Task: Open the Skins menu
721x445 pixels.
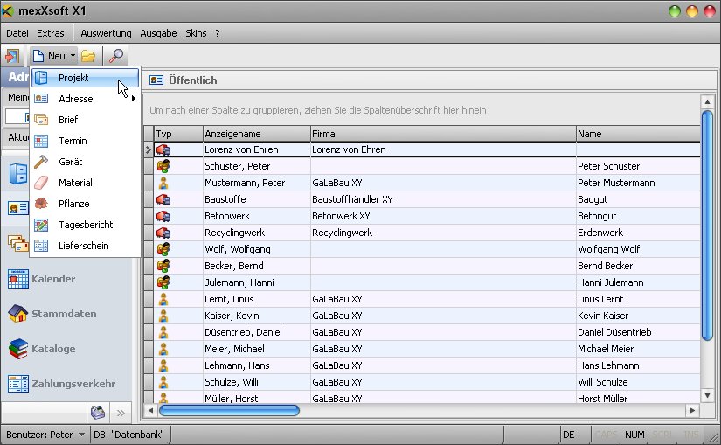Action: click(196, 33)
